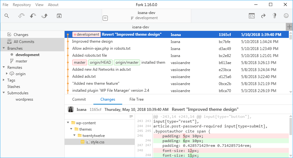Click the scroll down arrow of commit list
The height and width of the screenshot is (158, 293).
290,92
